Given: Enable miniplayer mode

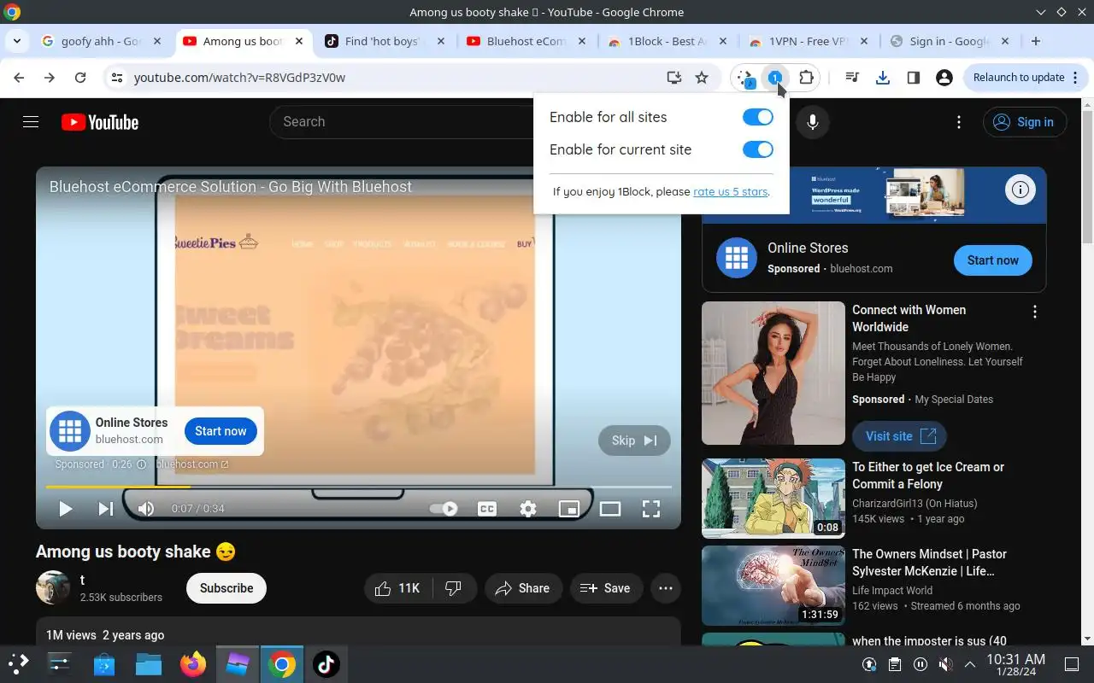Looking at the screenshot, I should coord(569,509).
